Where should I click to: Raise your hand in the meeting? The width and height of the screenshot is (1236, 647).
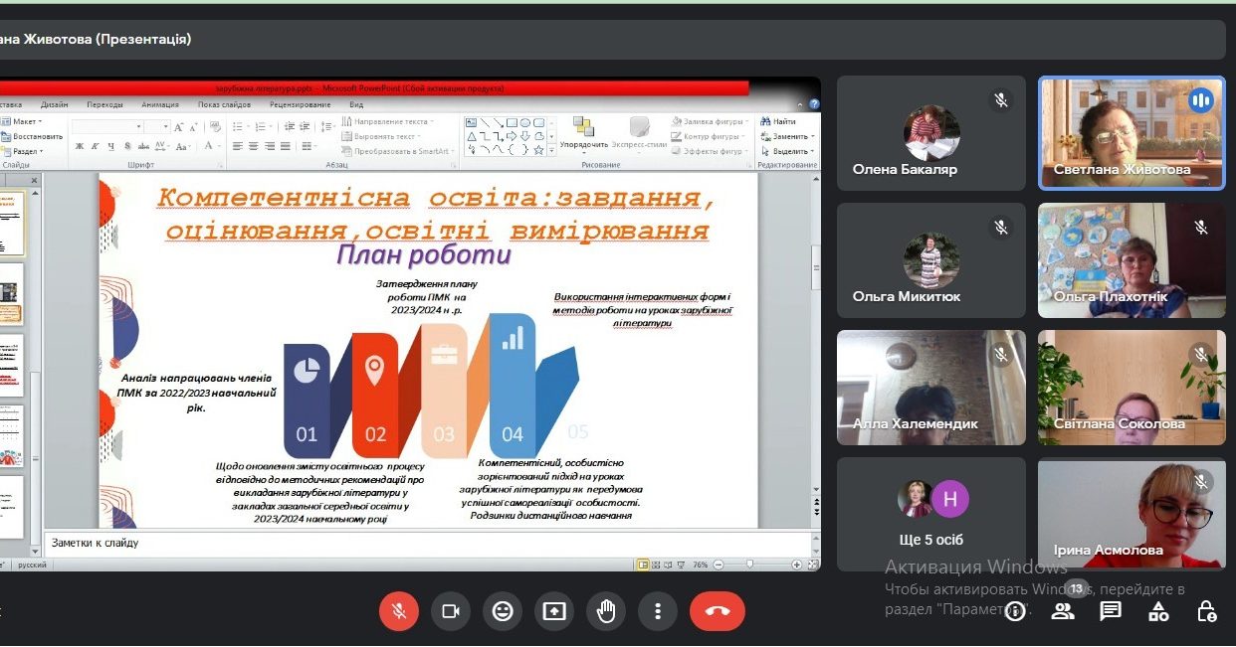606,611
